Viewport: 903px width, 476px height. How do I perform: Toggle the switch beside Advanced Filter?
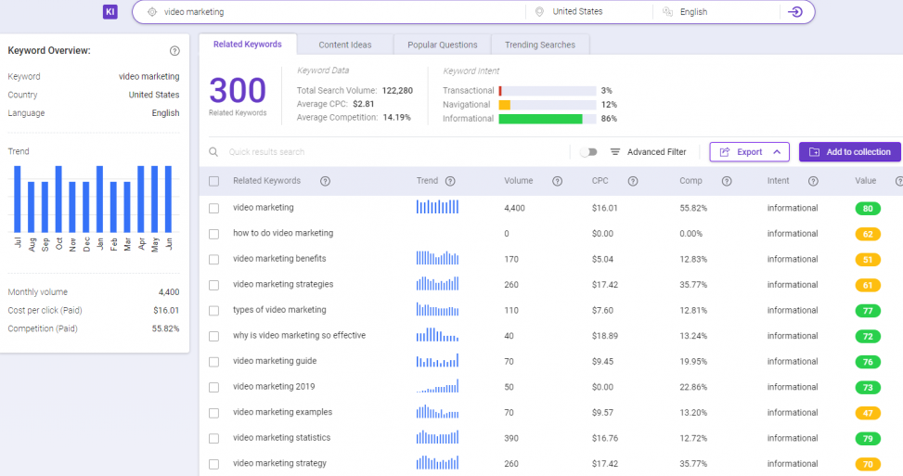coord(588,152)
